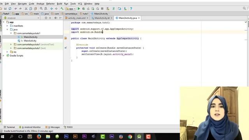Click the Project Structure toolbar icon

point(119,9)
